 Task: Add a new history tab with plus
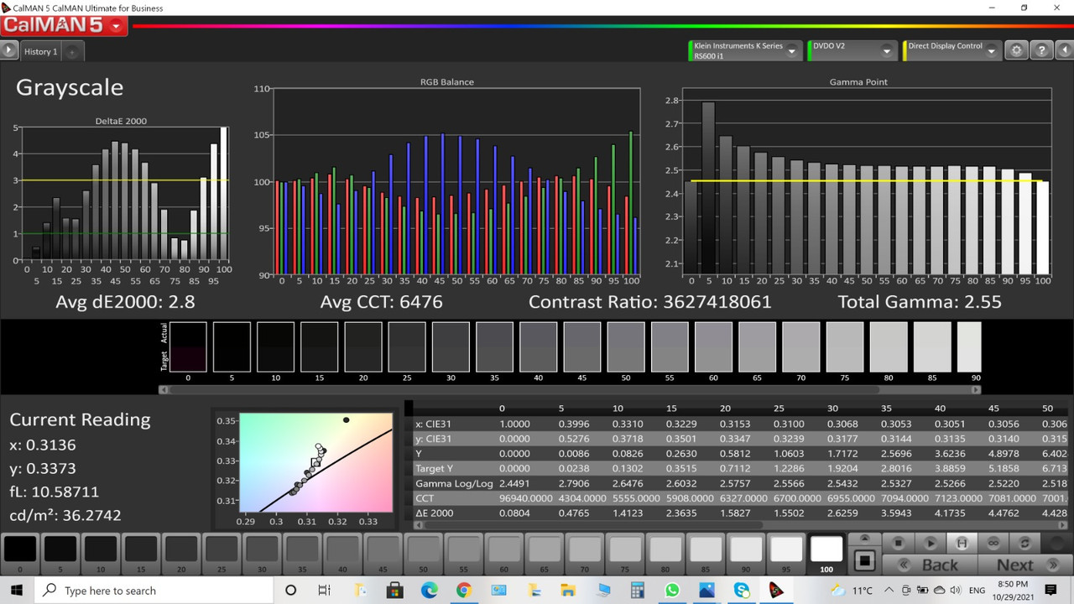[x=72, y=52]
